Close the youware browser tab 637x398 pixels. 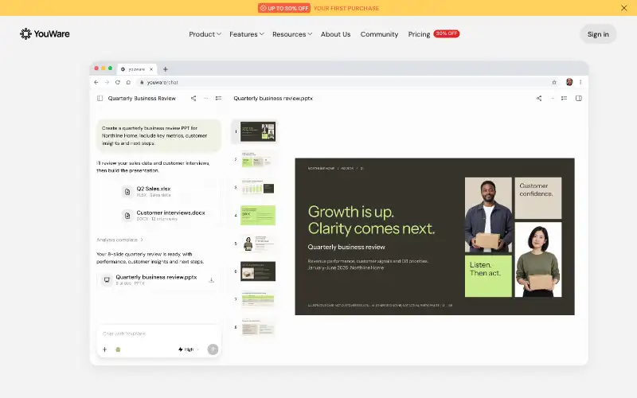tap(151, 69)
